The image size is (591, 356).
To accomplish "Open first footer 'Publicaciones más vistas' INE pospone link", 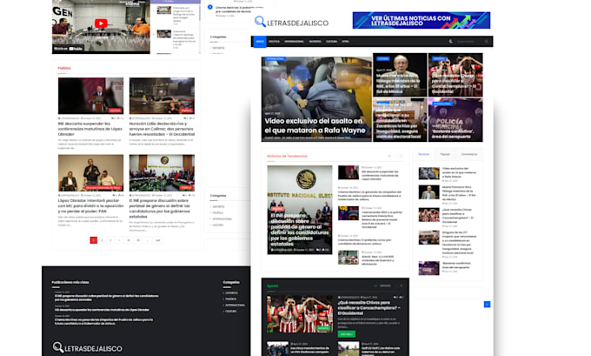I will [x=106, y=298].
